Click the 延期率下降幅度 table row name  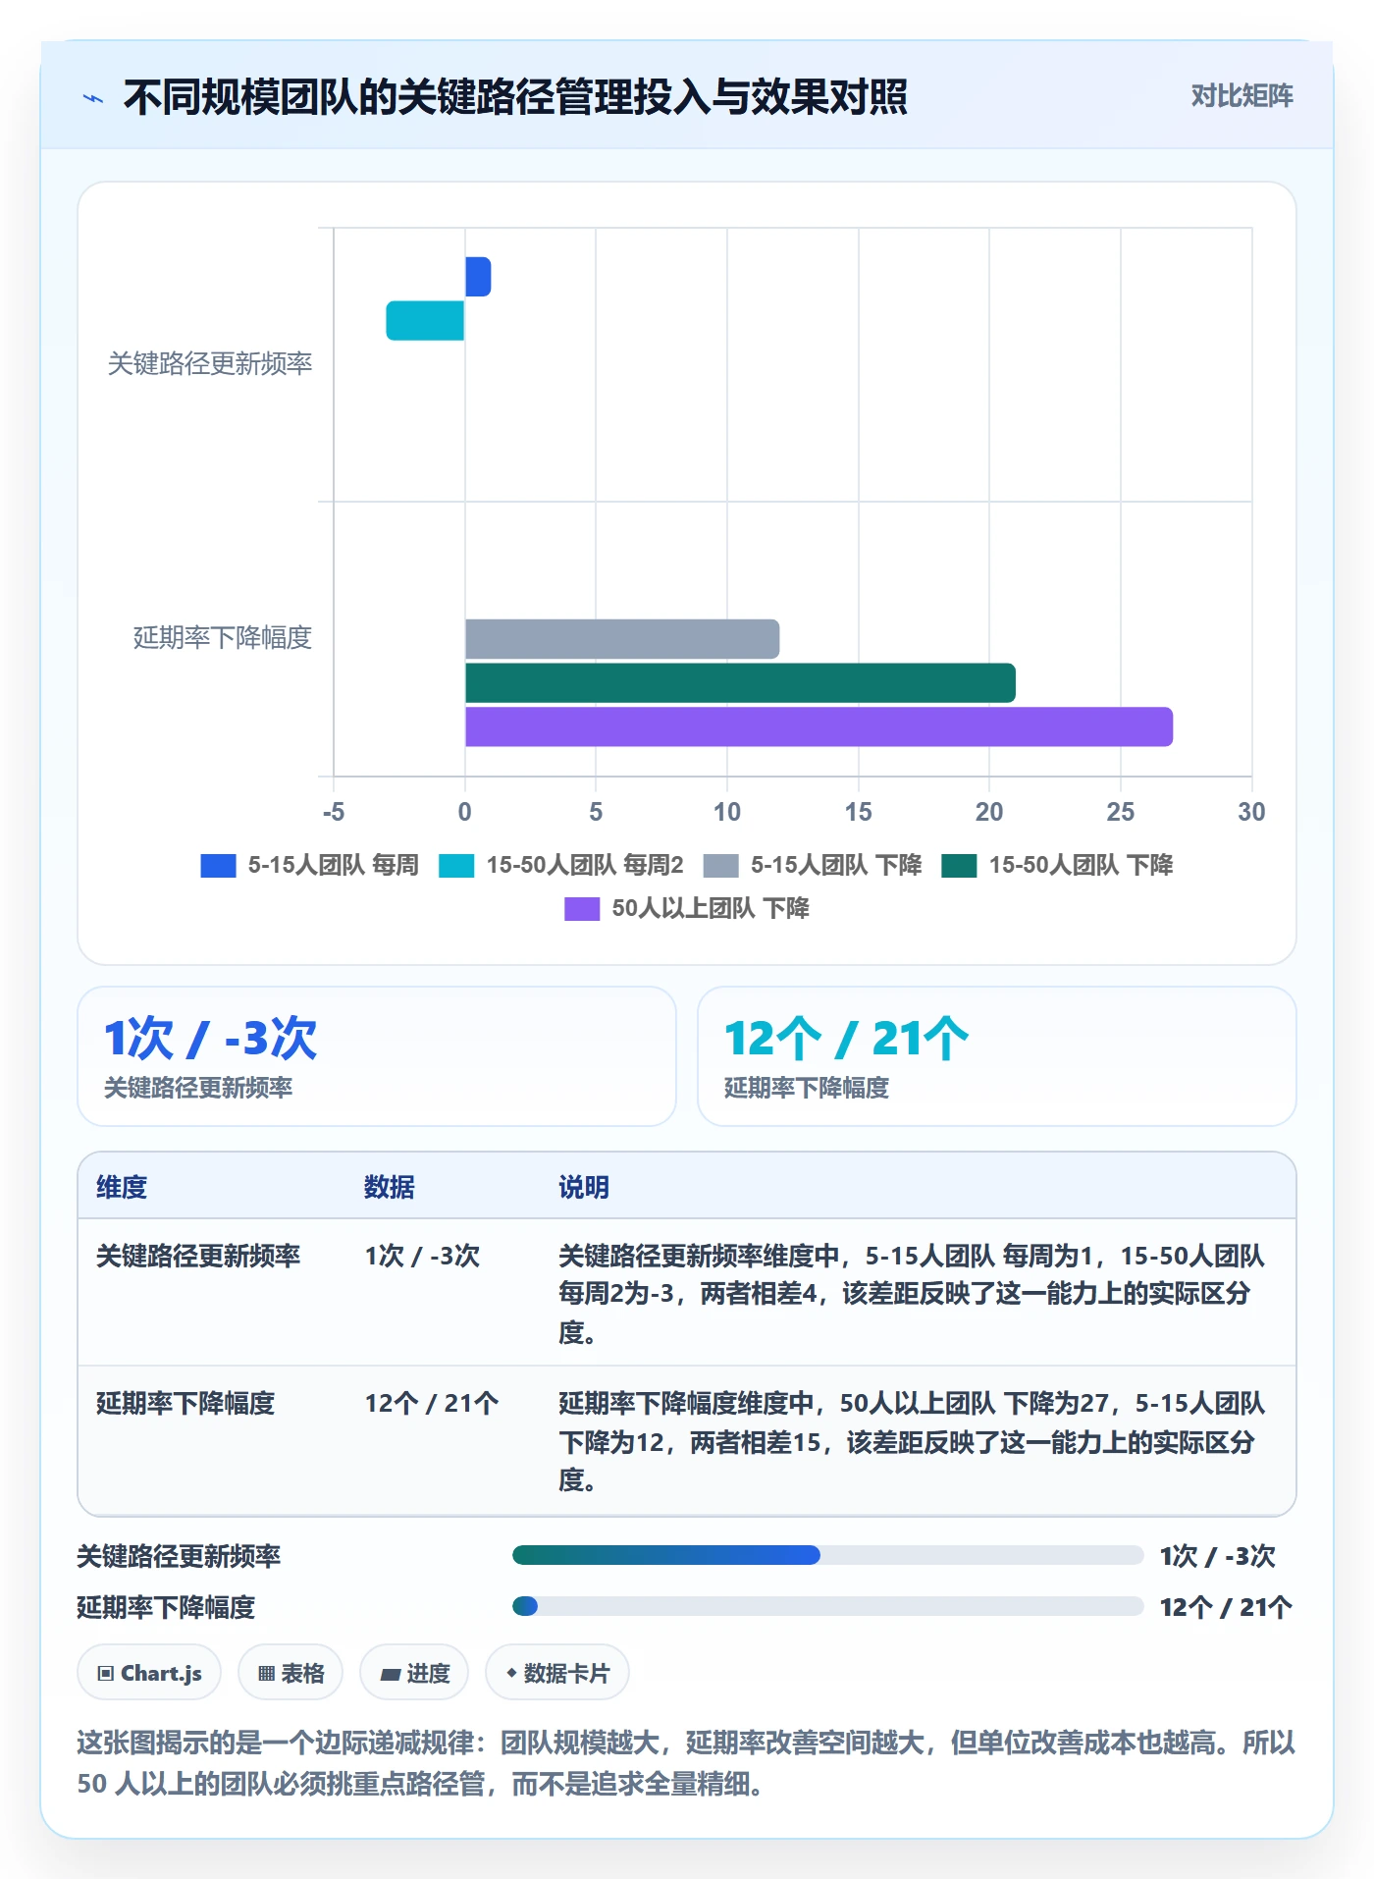185,1403
